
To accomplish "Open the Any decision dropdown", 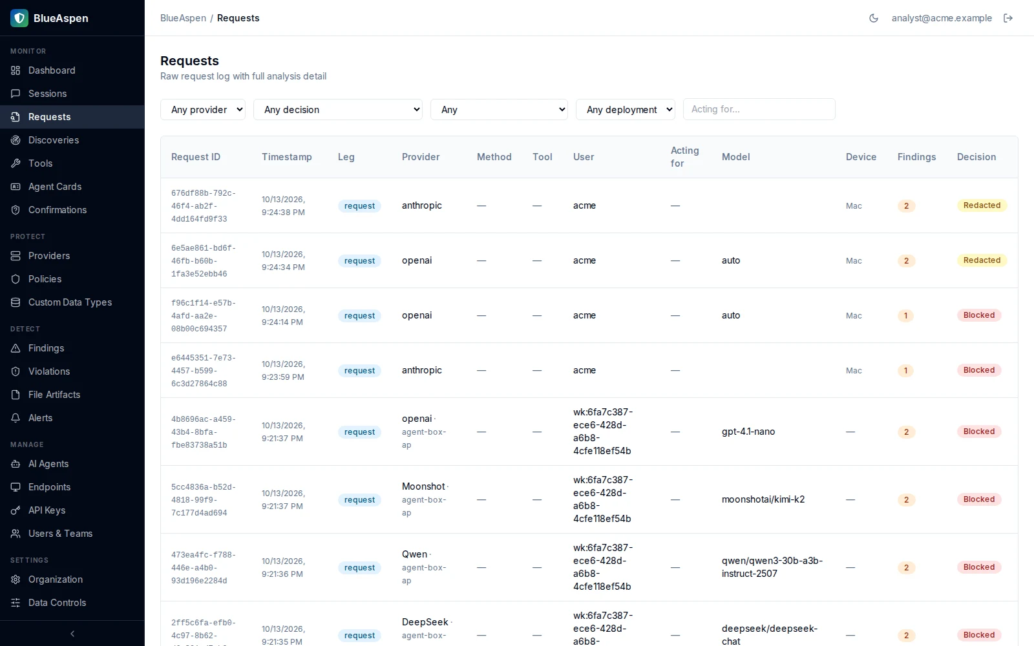I will [338, 110].
